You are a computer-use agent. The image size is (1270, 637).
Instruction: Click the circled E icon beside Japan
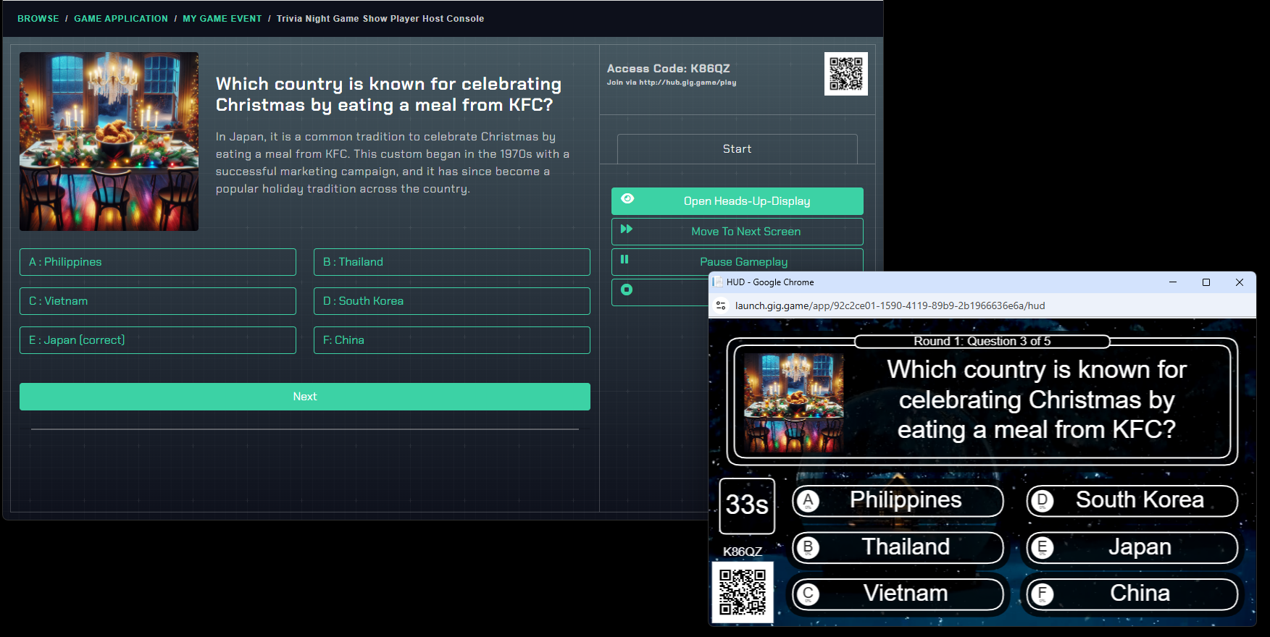tap(1042, 548)
